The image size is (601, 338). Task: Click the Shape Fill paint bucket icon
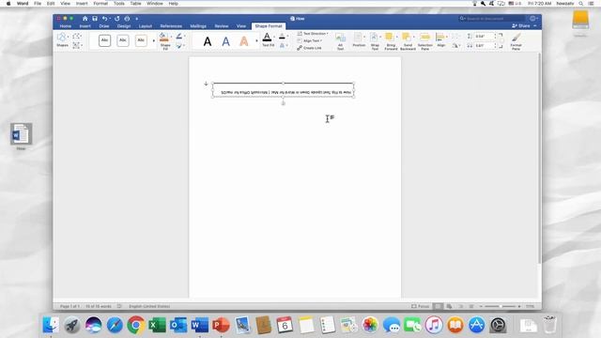point(163,37)
